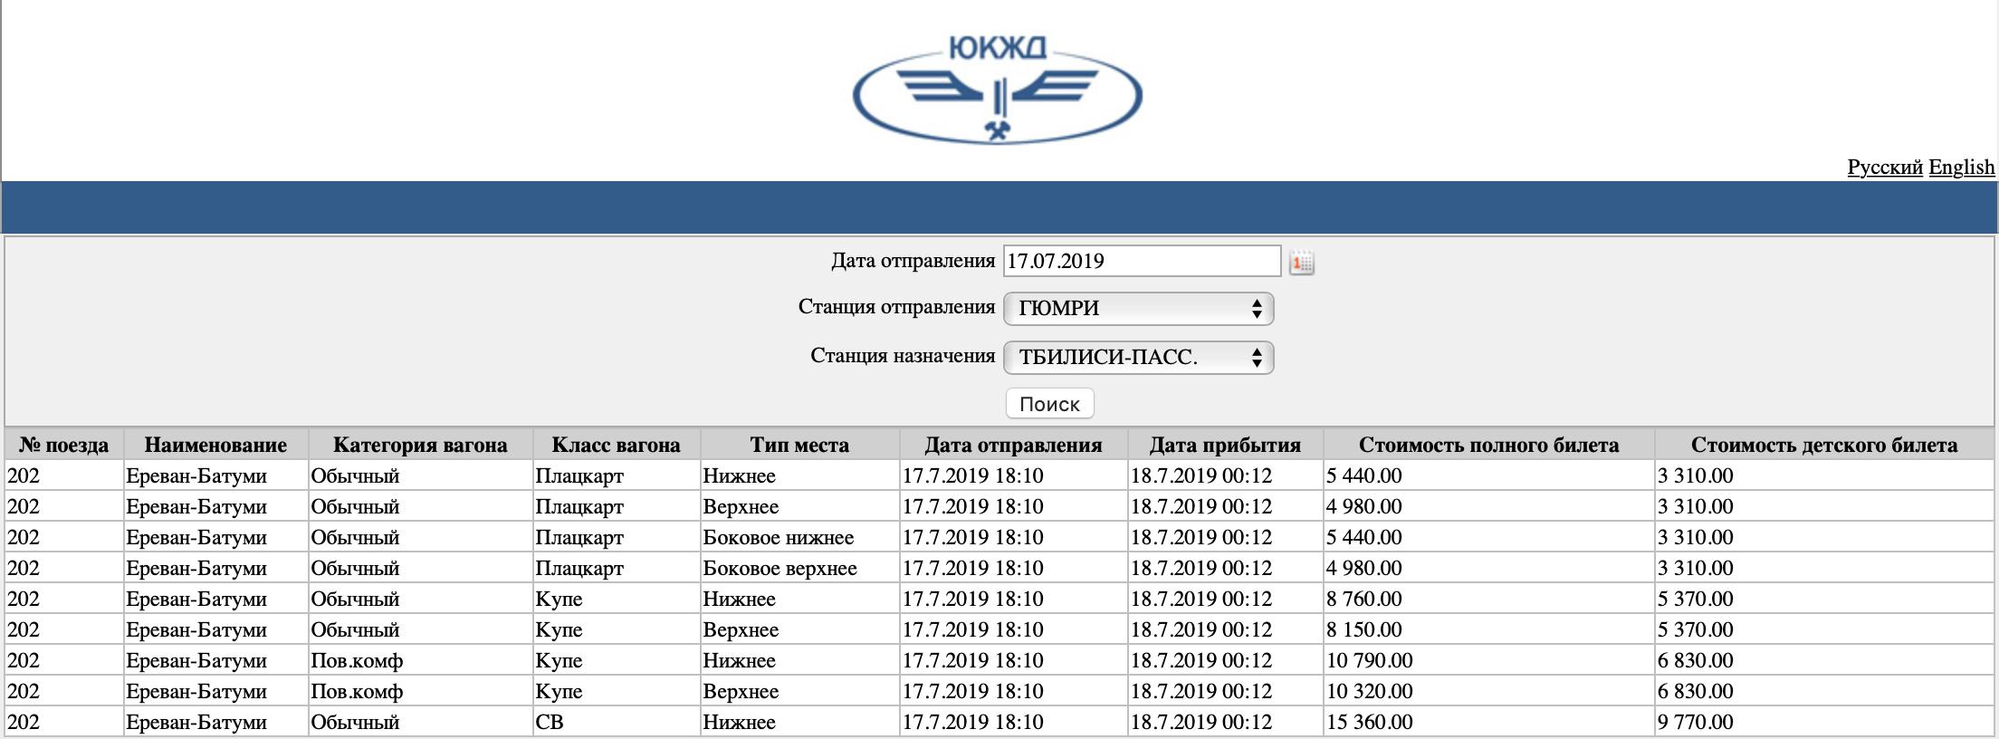
Task: Switch language to Русский
Action: (x=1884, y=168)
